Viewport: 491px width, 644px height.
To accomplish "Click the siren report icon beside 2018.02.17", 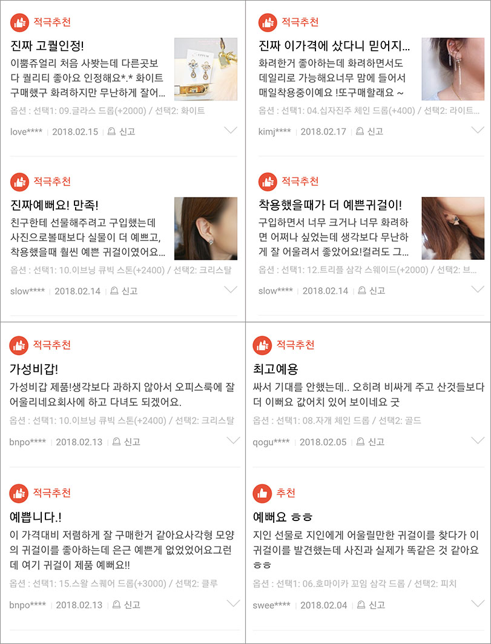I will point(360,131).
